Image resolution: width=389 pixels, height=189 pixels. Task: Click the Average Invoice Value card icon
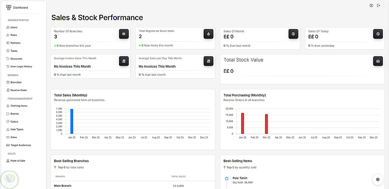(124, 61)
